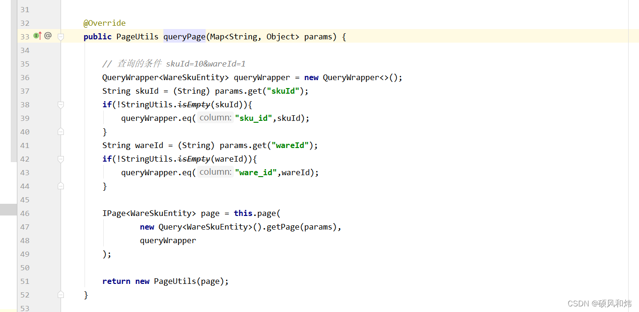The image size is (639, 312).
Task: Click Query<WareSkuEntity> on line 47
Action: click(206, 227)
